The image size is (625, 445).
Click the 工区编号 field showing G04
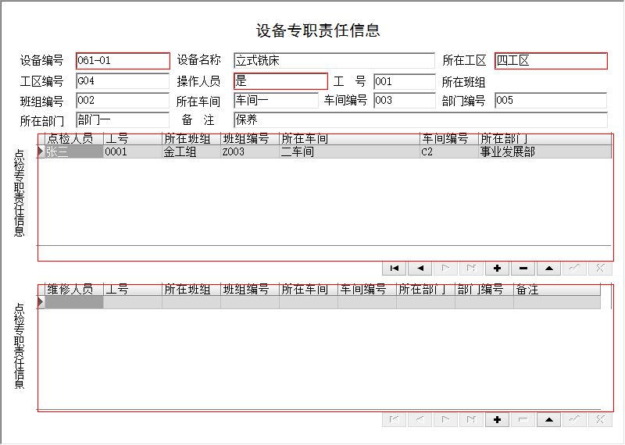pyautogui.click(x=123, y=81)
